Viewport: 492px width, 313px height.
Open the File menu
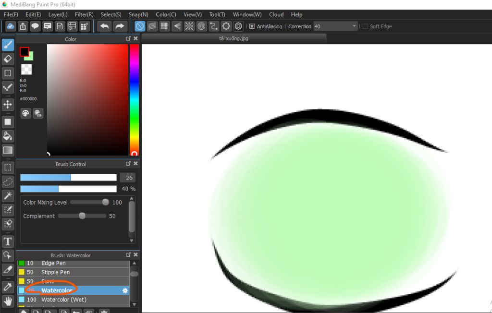coord(11,14)
